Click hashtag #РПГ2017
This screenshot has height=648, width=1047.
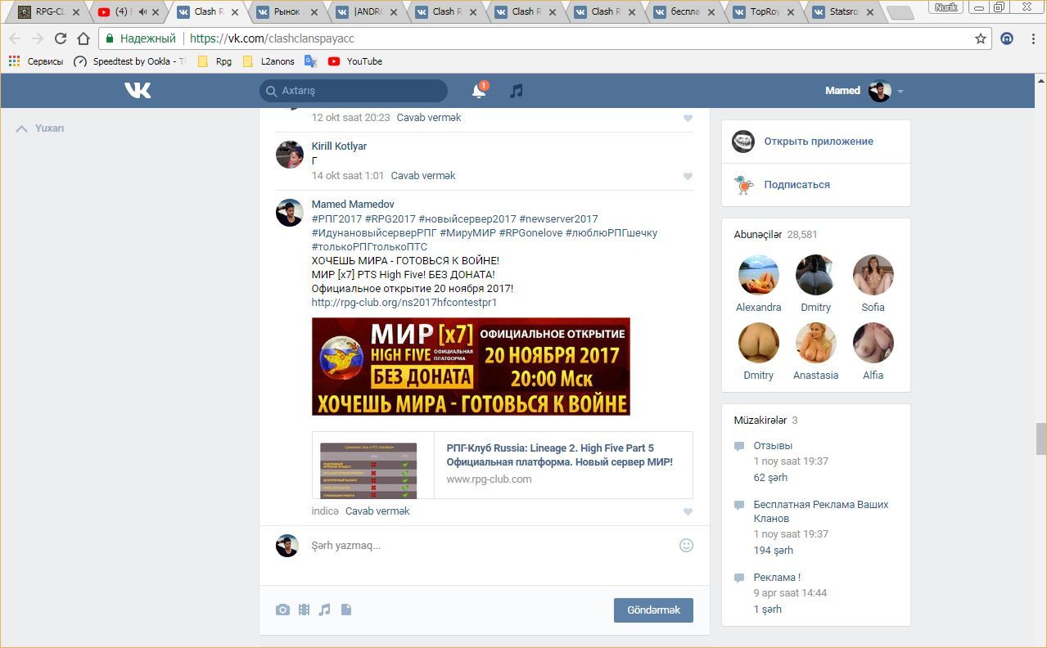[x=336, y=218]
